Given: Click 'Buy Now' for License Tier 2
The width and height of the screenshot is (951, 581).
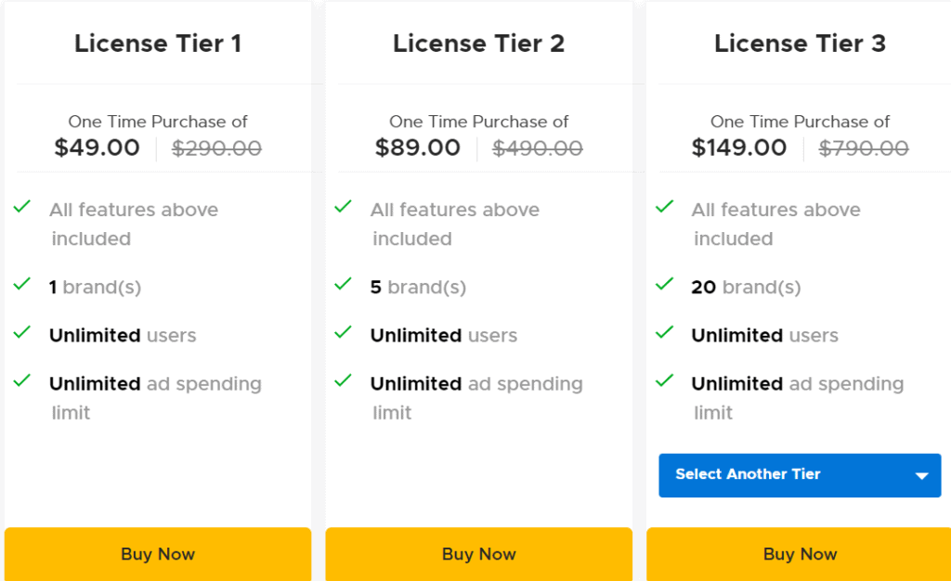Looking at the screenshot, I should pyautogui.click(x=478, y=553).
